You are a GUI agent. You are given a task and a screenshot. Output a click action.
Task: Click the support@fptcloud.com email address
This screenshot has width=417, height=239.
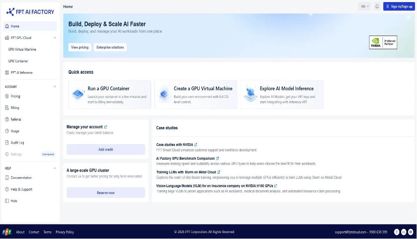[350, 232]
